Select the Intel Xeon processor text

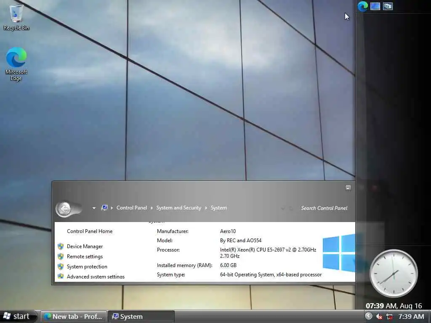point(268,253)
